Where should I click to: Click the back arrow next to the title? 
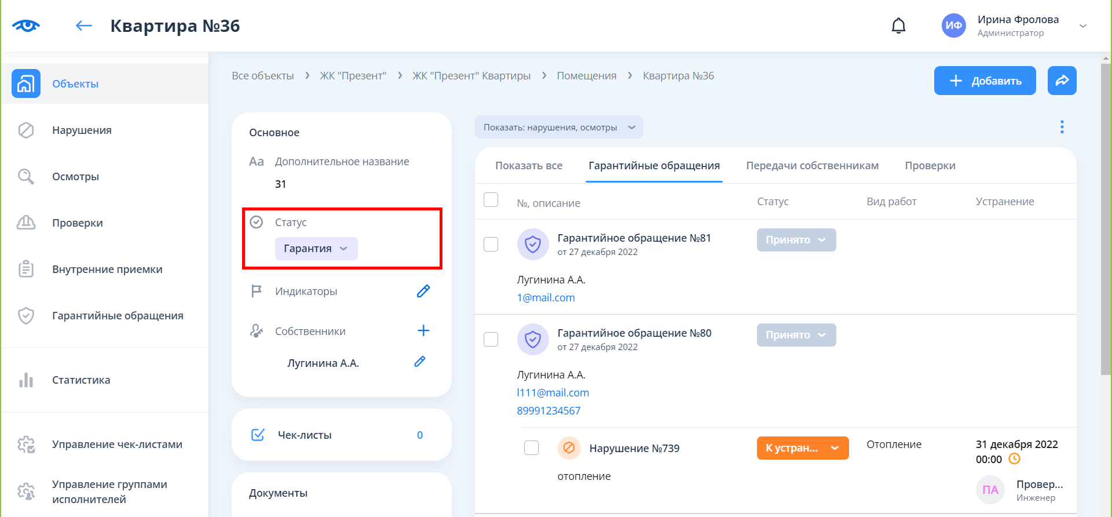pos(84,26)
